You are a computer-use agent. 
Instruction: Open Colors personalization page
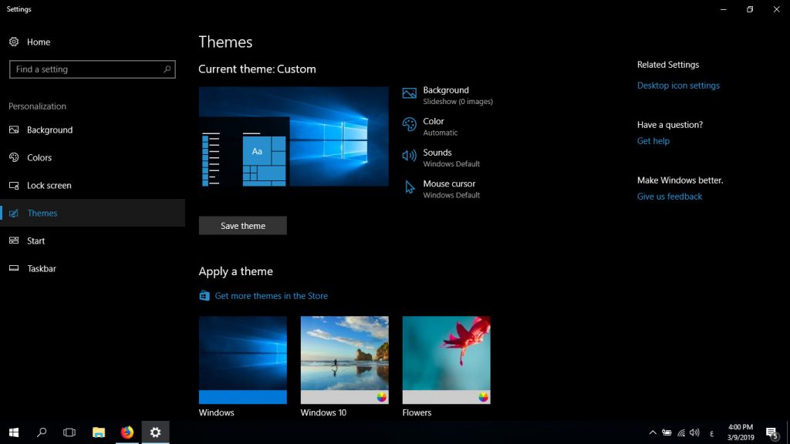tap(93, 157)
